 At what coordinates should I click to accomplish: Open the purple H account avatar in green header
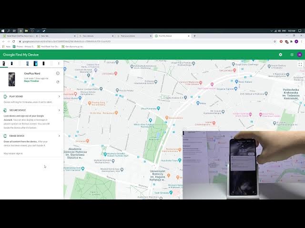click(300, 55)
